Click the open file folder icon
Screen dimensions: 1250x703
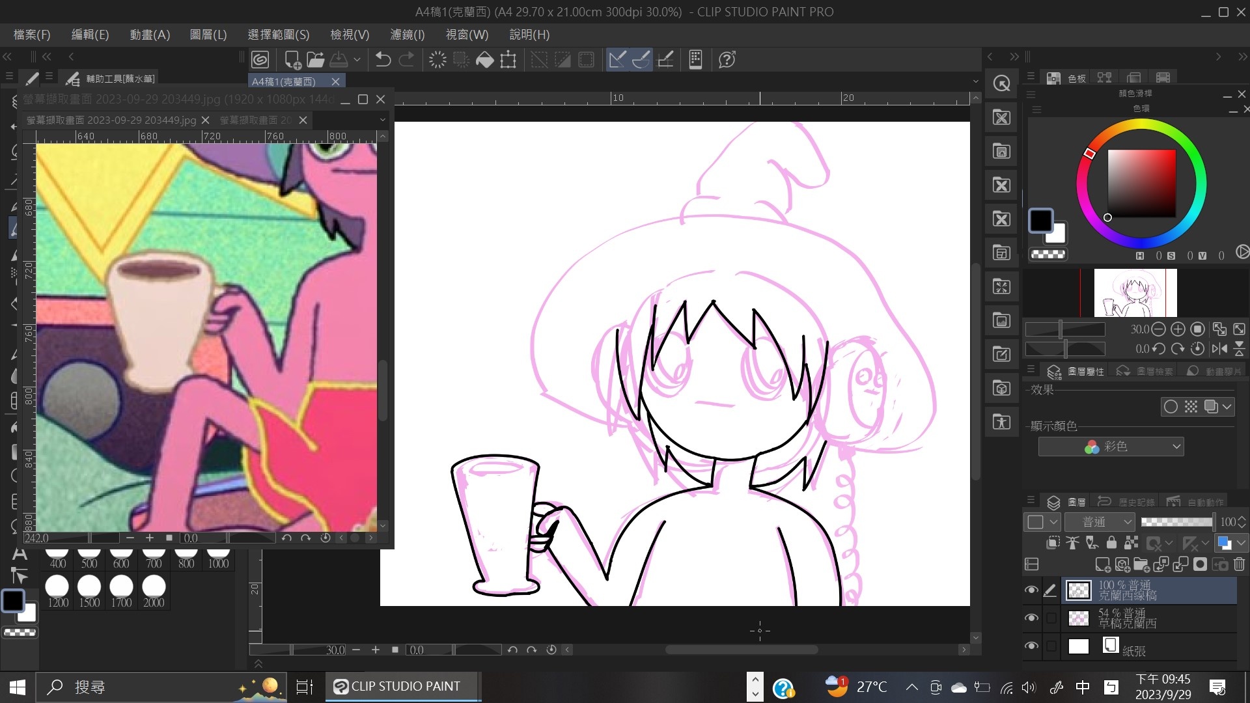click(x=316, y=60)
